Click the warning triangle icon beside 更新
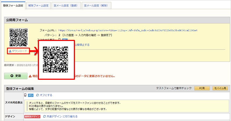This screenshot has width=231, height=121. click(x=30, y=76)
